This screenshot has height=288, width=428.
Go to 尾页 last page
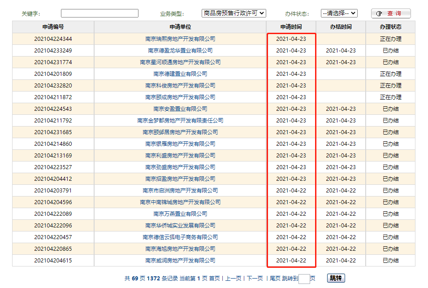coord(275,279)
